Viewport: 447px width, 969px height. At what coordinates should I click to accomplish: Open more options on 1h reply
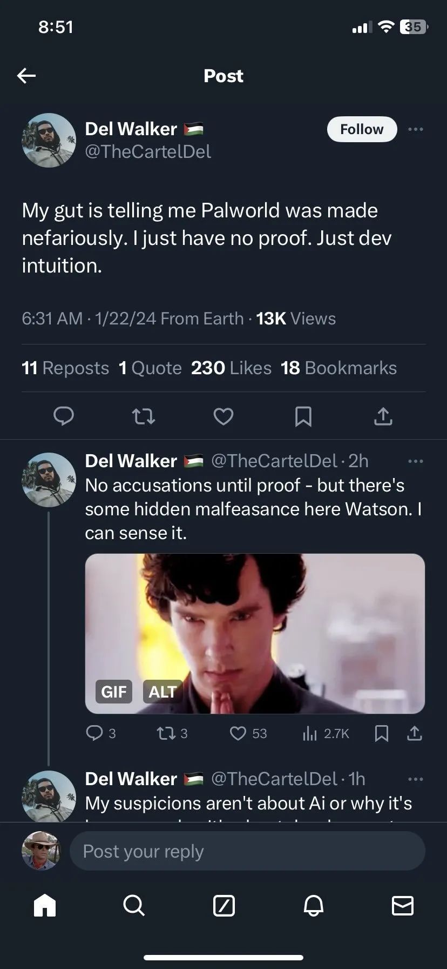coord(416,779)
